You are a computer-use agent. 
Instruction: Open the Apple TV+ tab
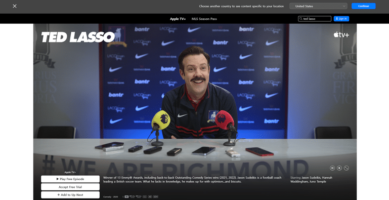click(178, 19)
